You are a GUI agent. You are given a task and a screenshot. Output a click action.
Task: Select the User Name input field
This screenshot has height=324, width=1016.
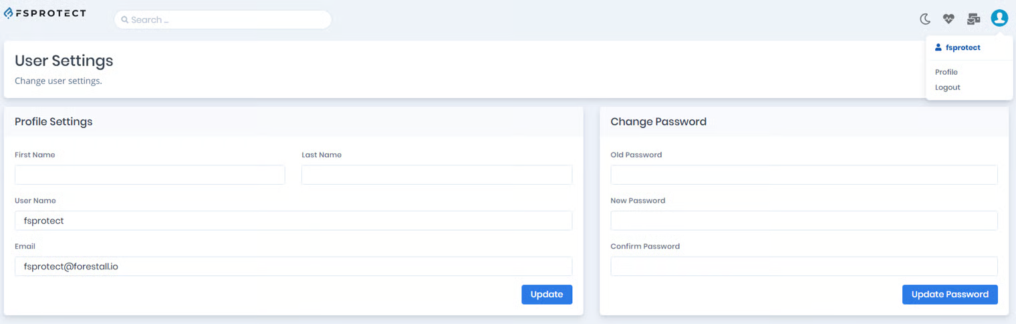click(x=293, y=221)
